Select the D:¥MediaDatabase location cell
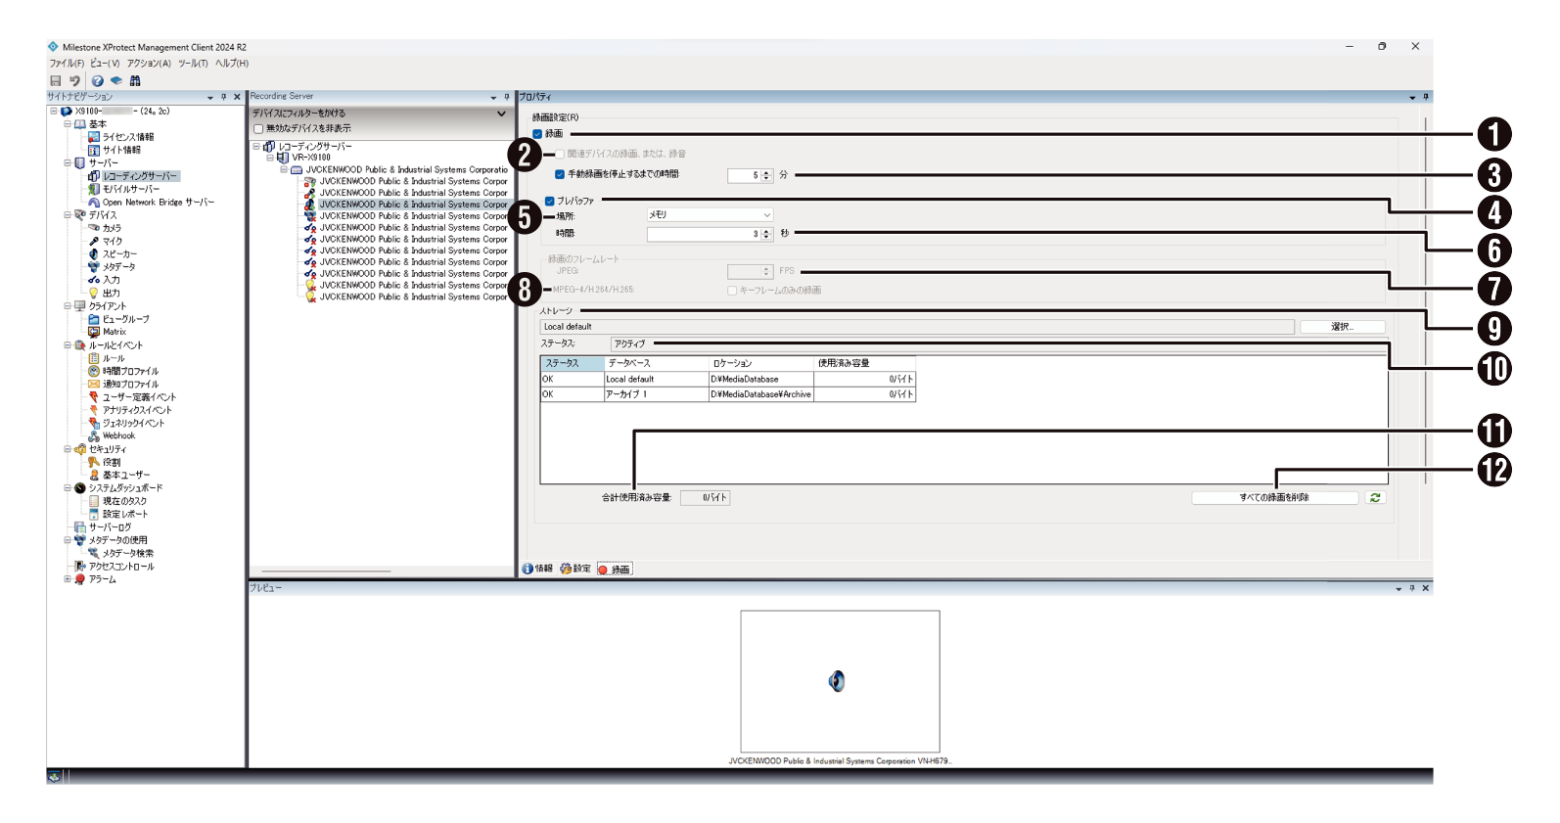The height and width of the screenshot is (823, 1560). pos(760,379)
